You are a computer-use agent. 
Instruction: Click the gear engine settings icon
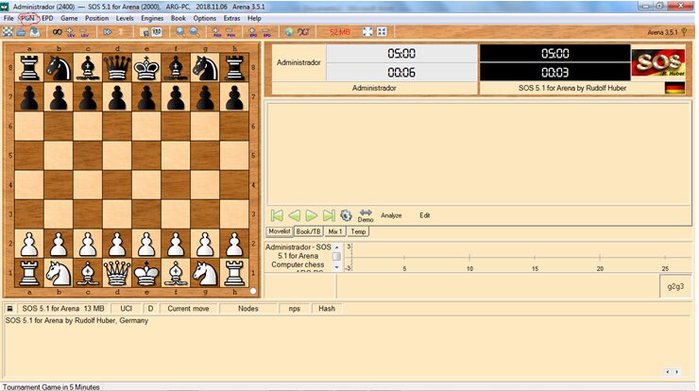[346, 215]
